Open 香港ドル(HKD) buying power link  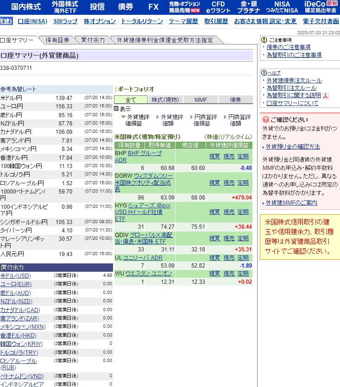[x=18, y=336]
